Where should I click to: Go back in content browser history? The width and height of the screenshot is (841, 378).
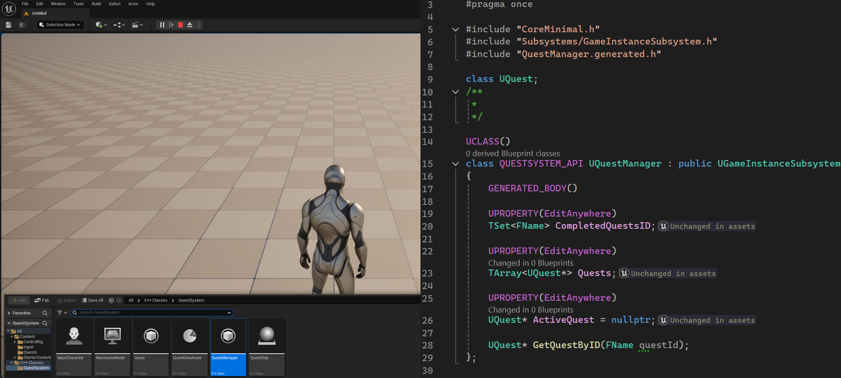(111, 300)
